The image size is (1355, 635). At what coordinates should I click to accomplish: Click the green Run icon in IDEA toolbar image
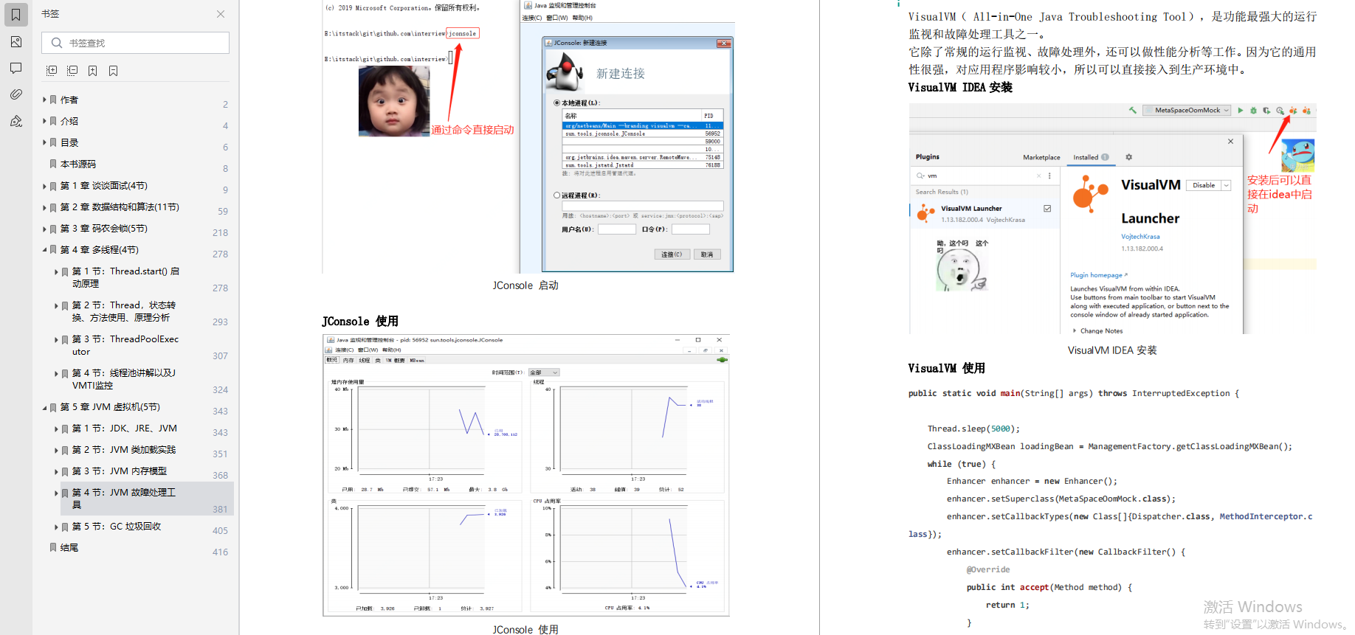(x=1241, y=111)
